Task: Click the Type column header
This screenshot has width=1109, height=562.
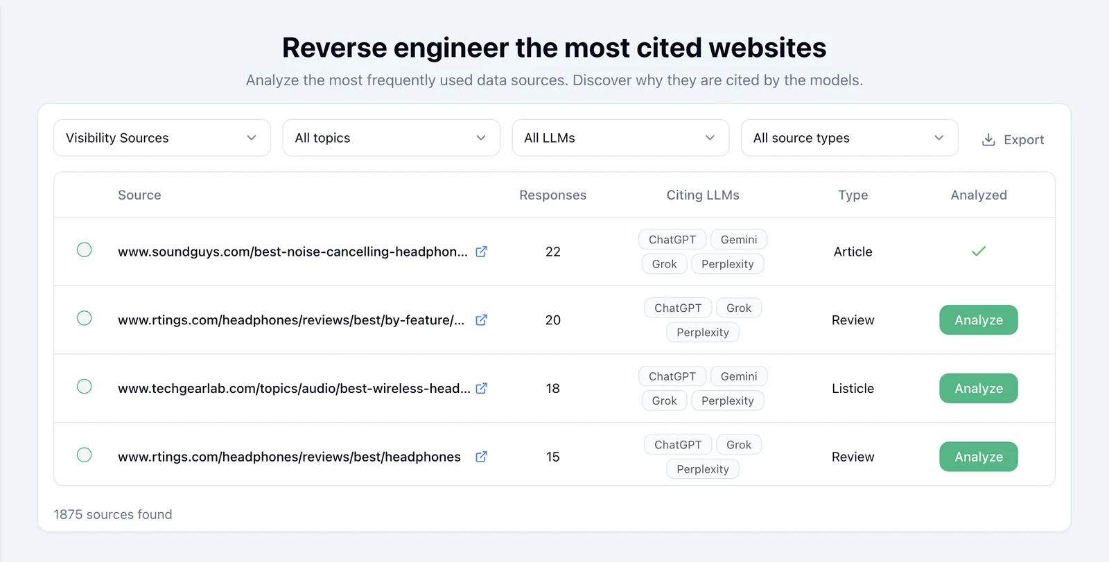Action: click(853, 195)
